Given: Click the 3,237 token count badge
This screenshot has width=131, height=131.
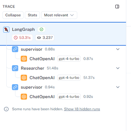Looking at the screenshot, I should (45, 38).
